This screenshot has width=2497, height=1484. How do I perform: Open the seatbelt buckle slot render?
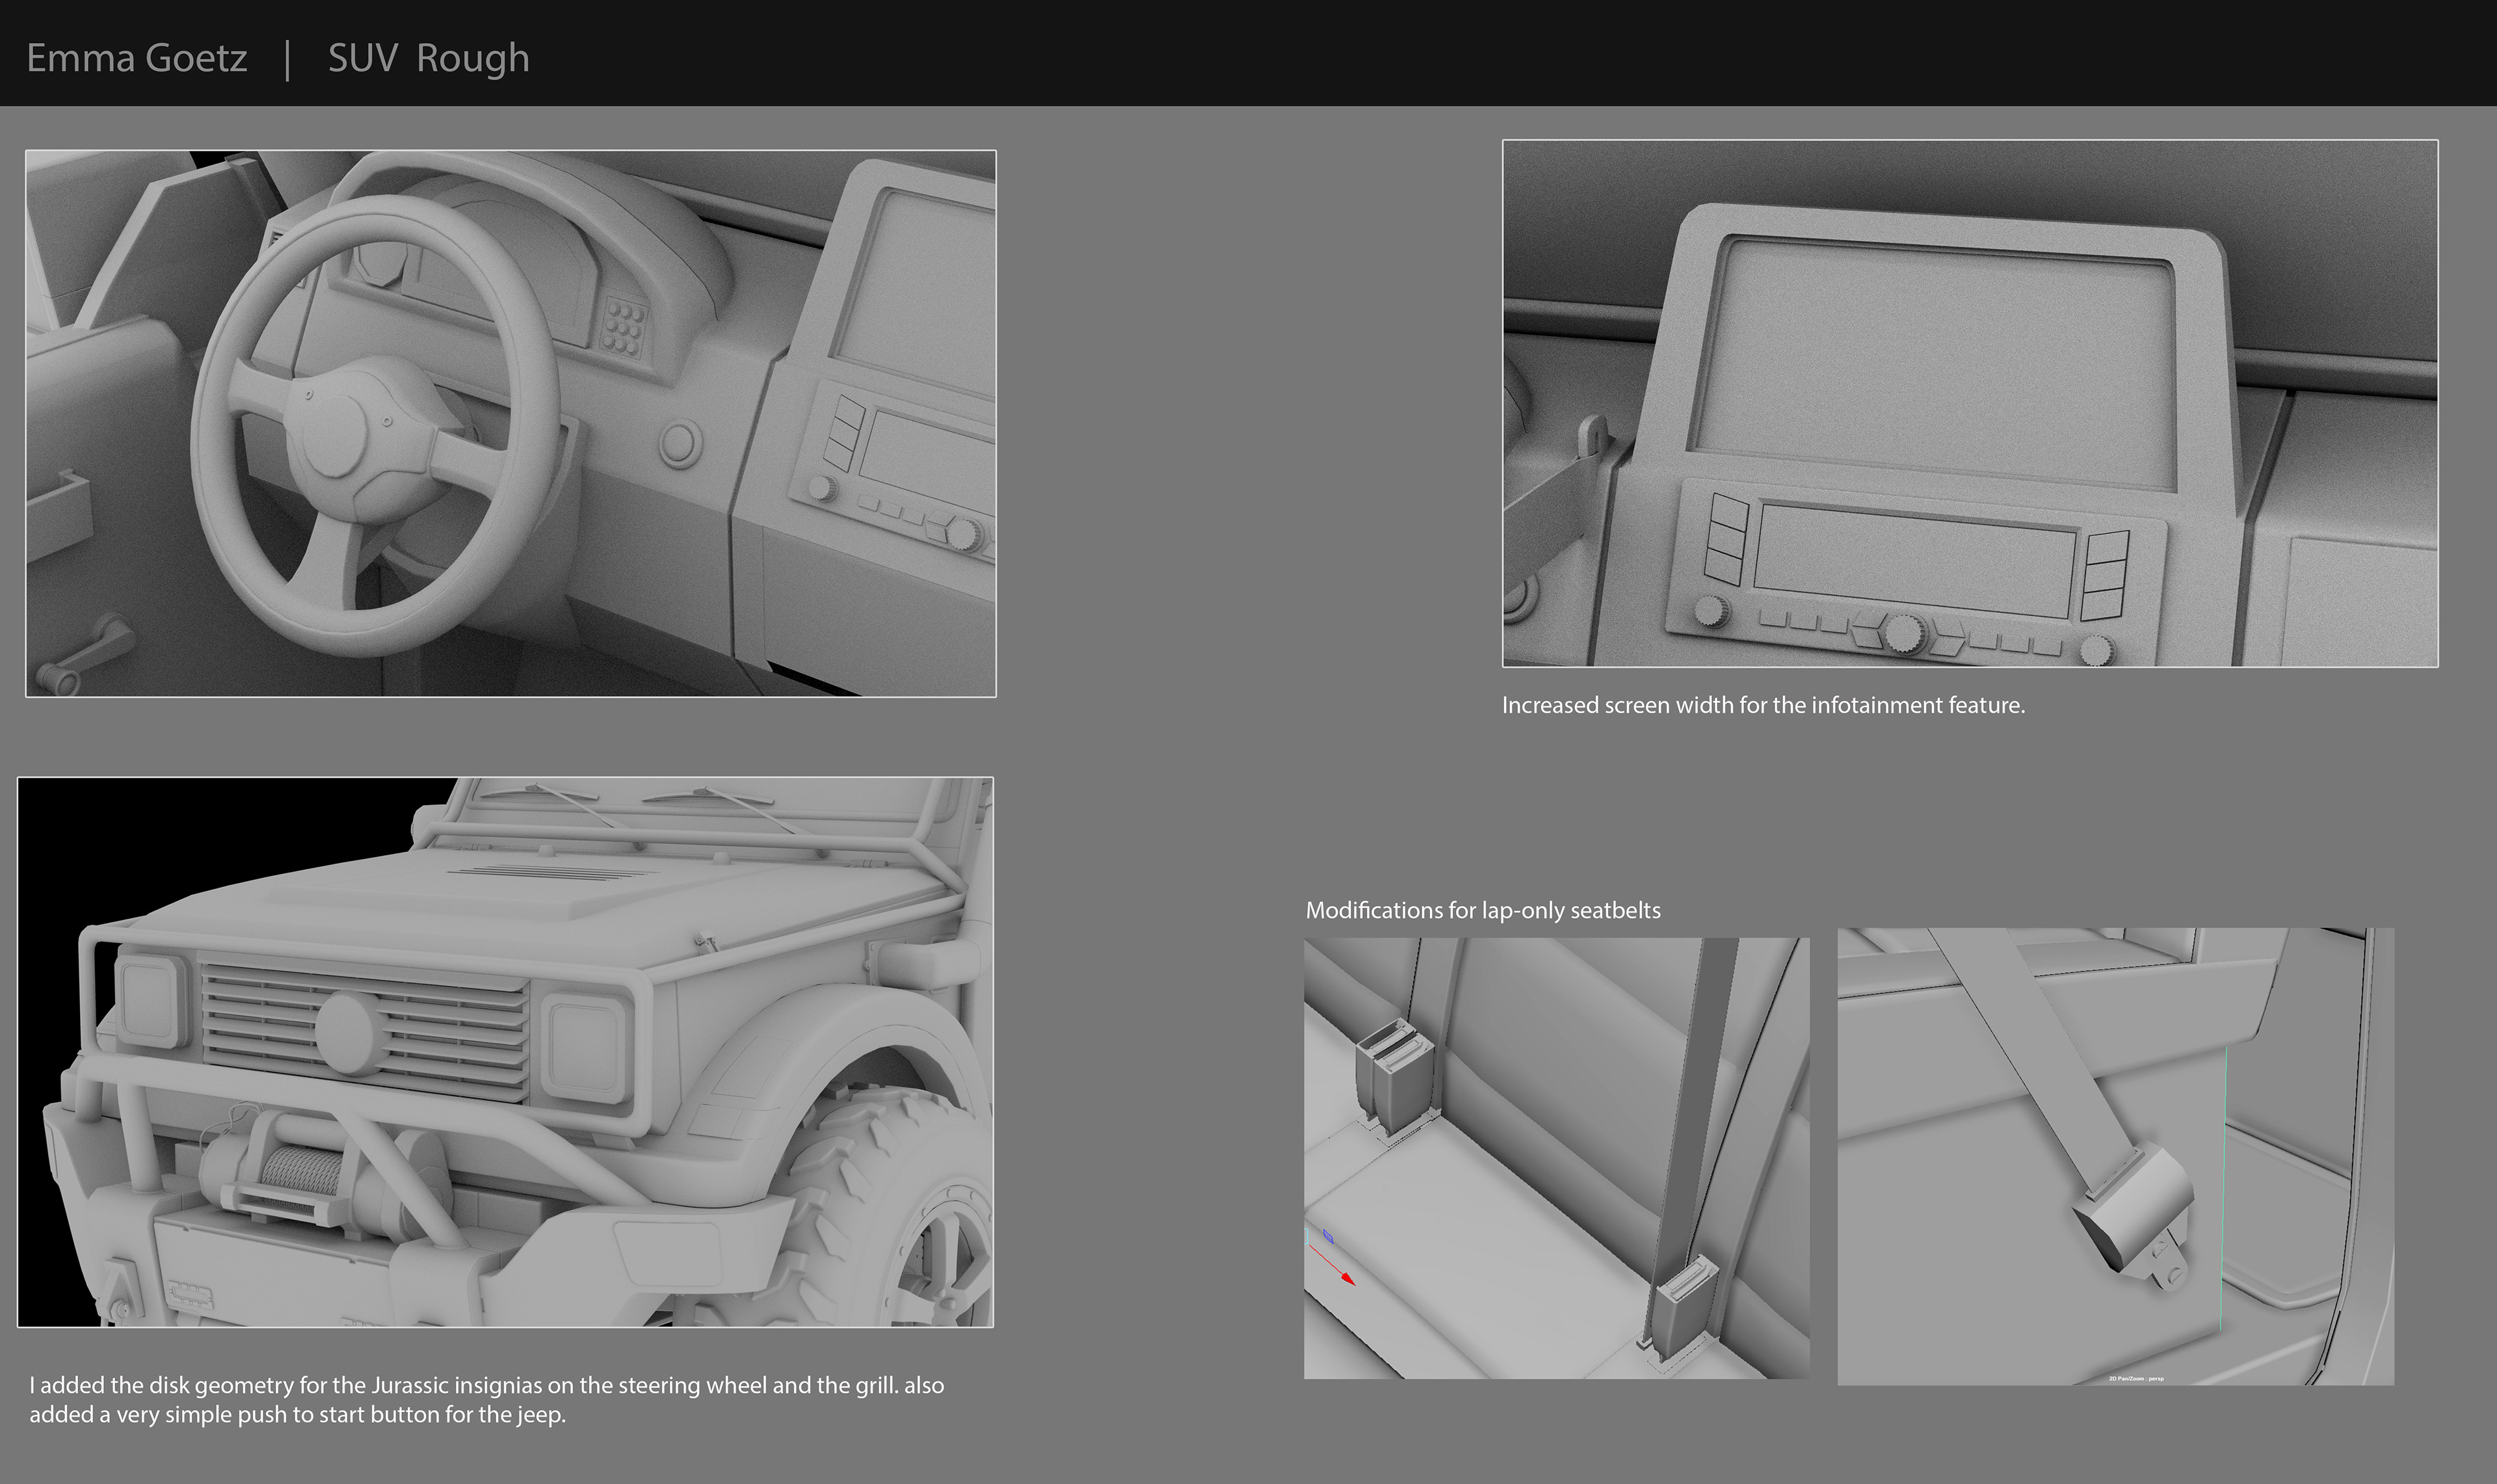pyautogui.click(x=1555, y=1158)
